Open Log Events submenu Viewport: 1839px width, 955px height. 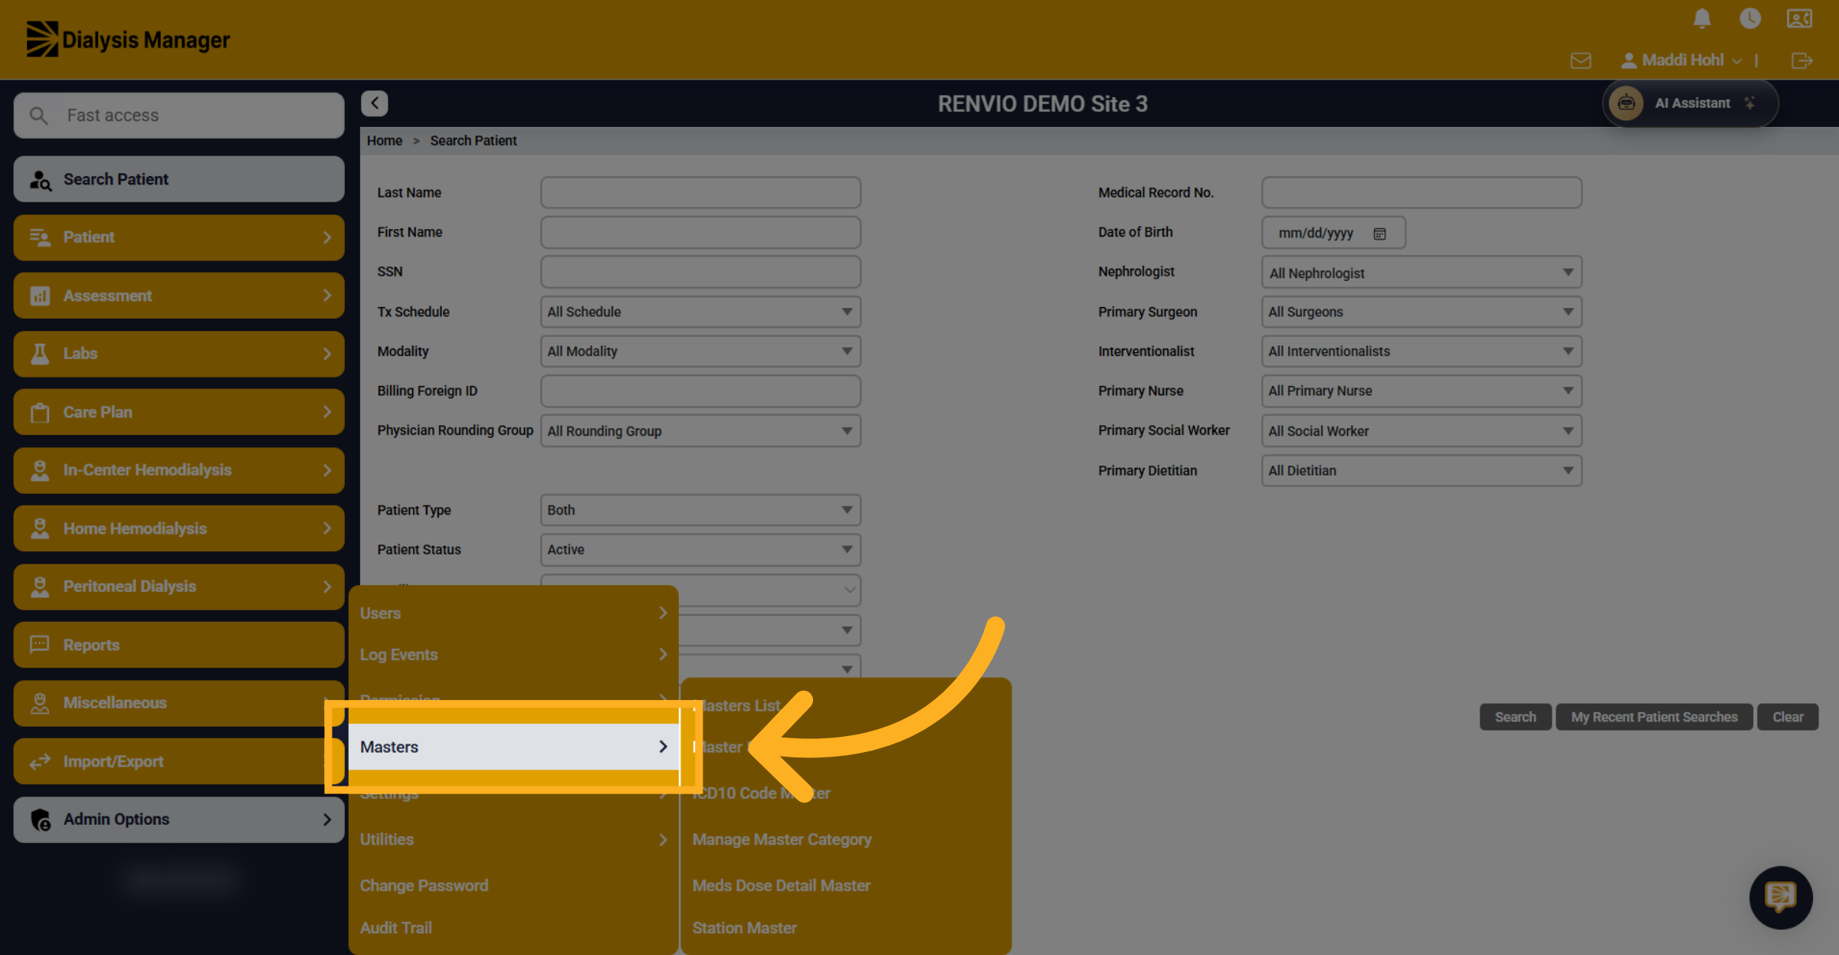click(x=513, y=655)
